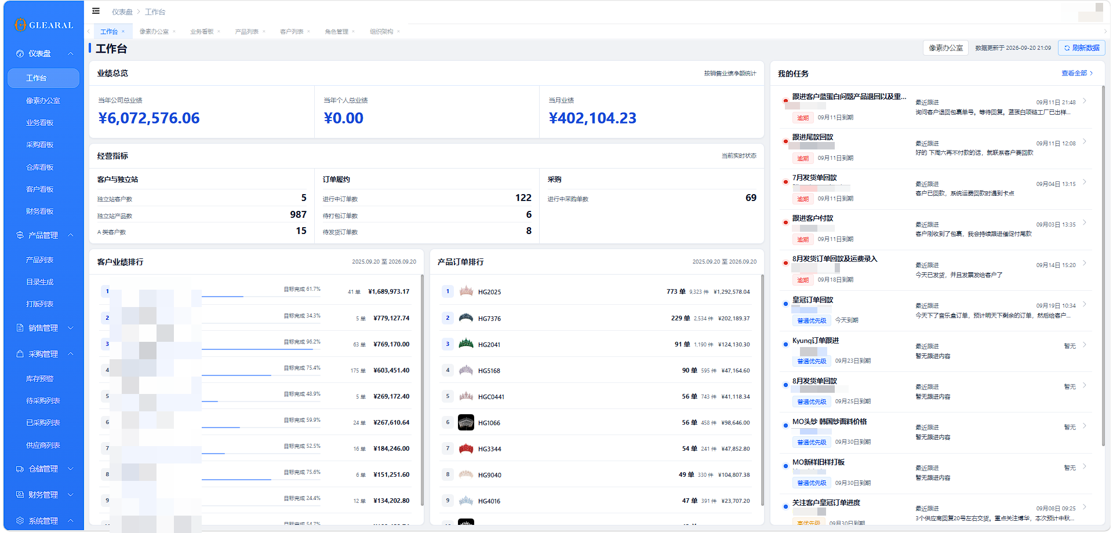Click the 销售管理 document icon
This screenshot has height=533, width=1113.
coord(20,328)
